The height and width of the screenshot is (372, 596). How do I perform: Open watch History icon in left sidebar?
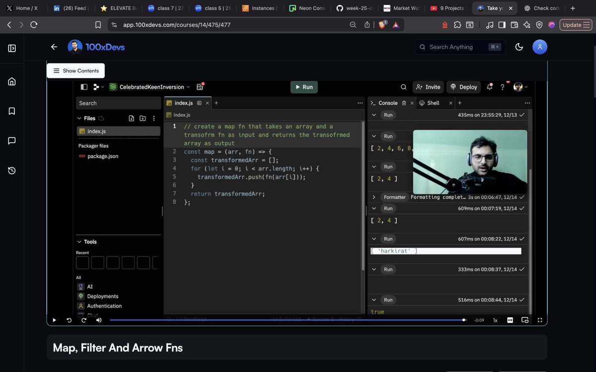click(12, 171)
